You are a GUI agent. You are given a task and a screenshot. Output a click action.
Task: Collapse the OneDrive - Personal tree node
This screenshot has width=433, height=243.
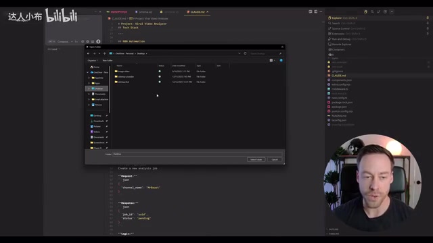88,72
